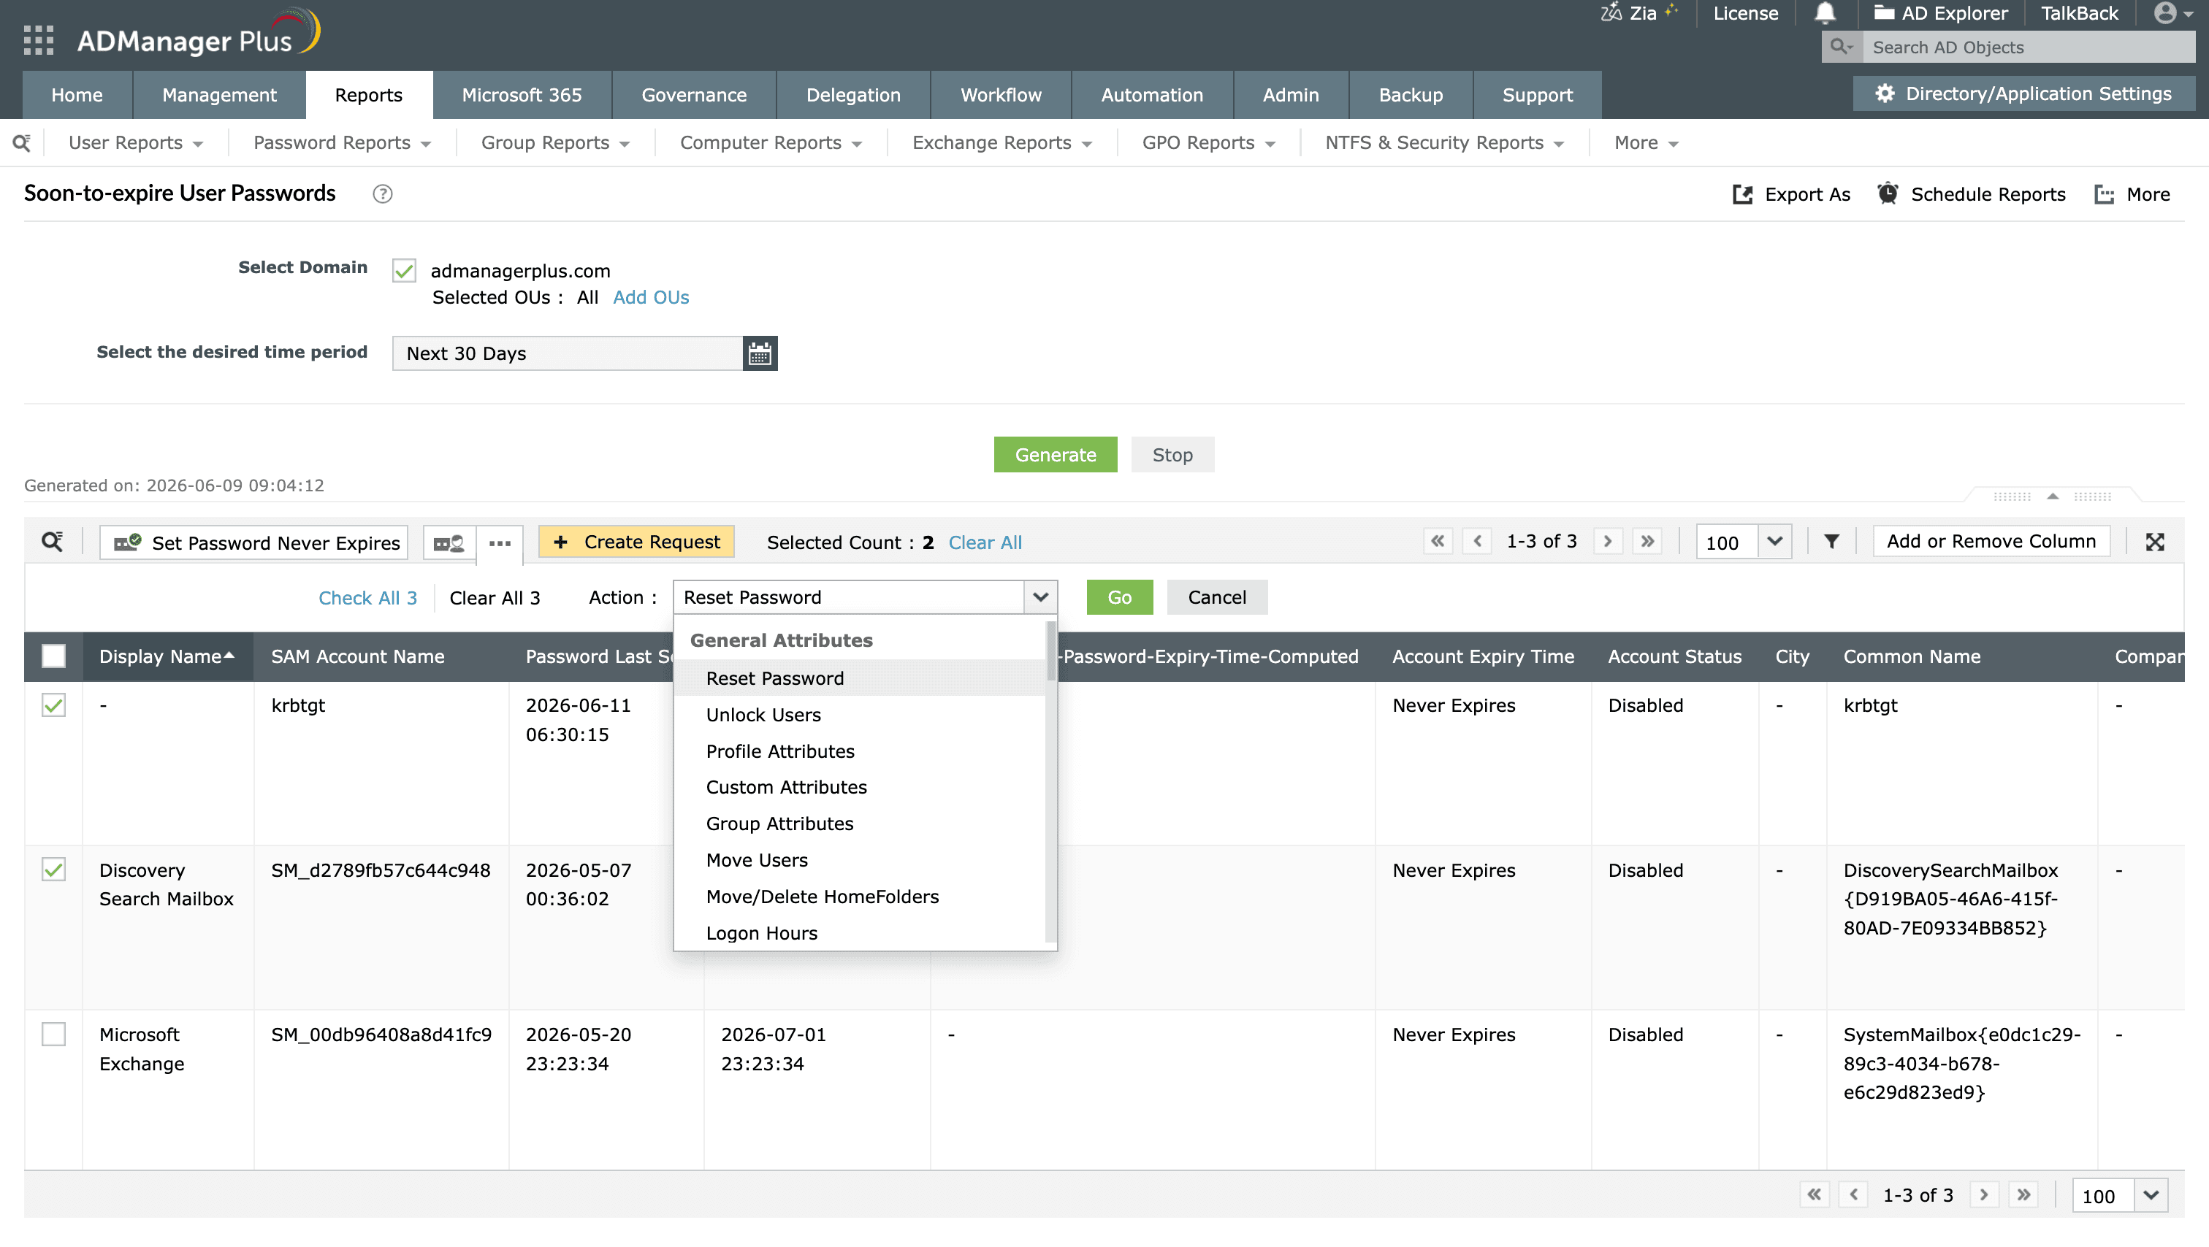Click the table search magnifier icon
The image size is (2209, 1247).
tap(53, 542)
